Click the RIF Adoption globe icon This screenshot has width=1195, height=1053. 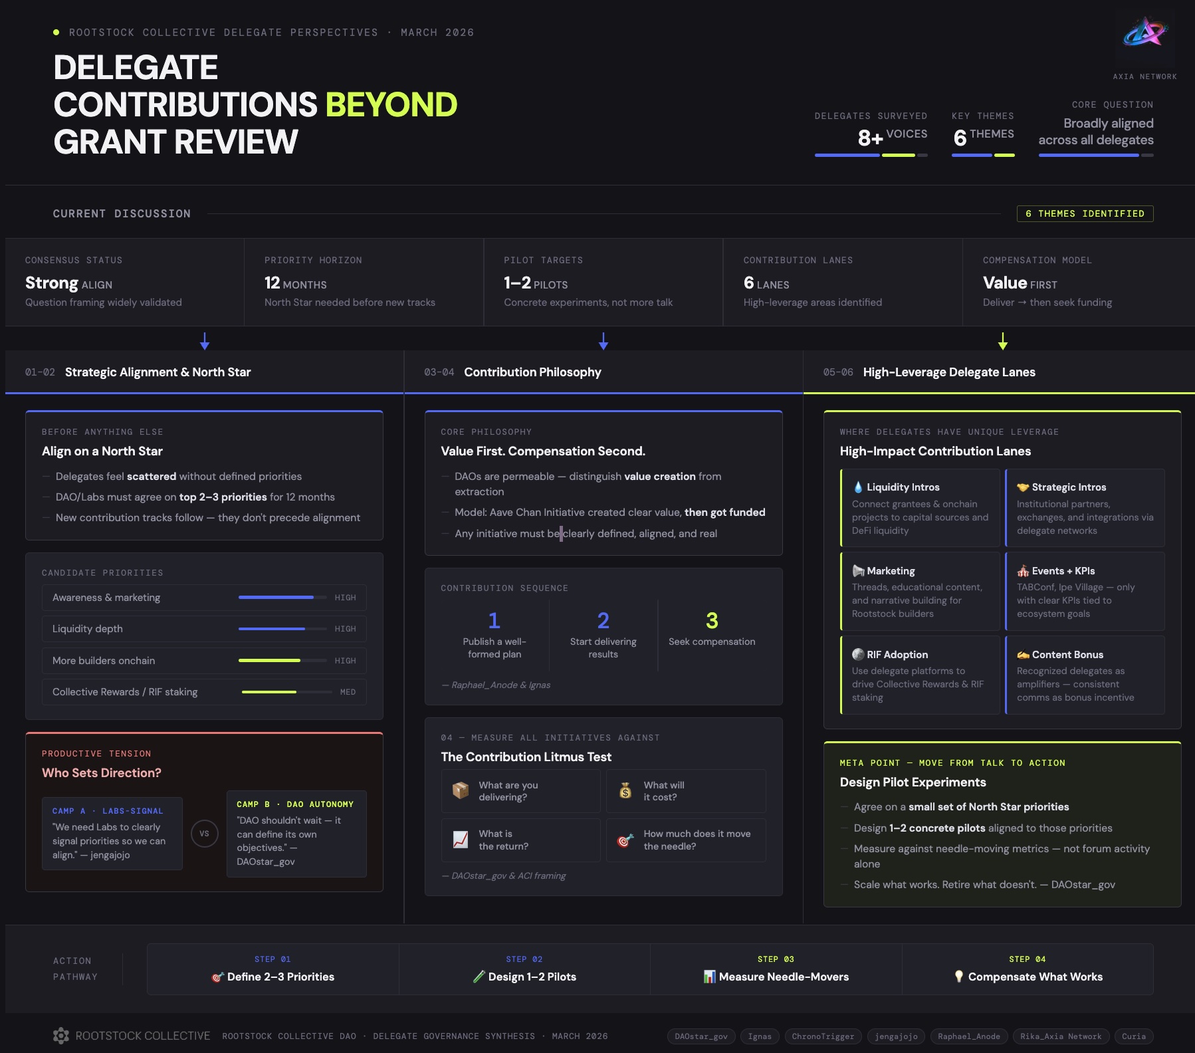pos(859,654)
